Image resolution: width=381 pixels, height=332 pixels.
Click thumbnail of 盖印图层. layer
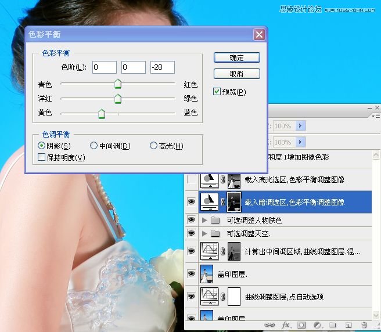[x=207, y=274]
